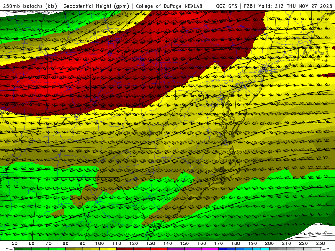Click the 130 value on the color scale
The width and height of the screenshot is (335, 251).
[151, 243]
